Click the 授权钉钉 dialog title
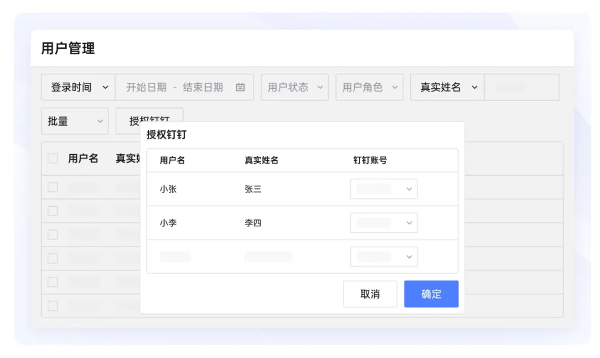Viewport: 600px width, 358px height. pos(166,135)
